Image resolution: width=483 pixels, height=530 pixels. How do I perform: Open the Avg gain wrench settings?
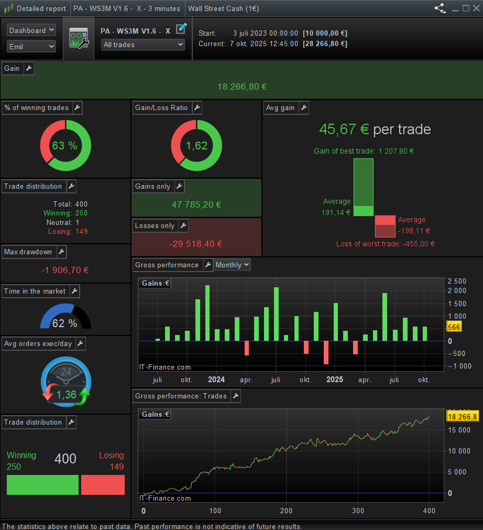pyautogui.click(x=303, y=108)
